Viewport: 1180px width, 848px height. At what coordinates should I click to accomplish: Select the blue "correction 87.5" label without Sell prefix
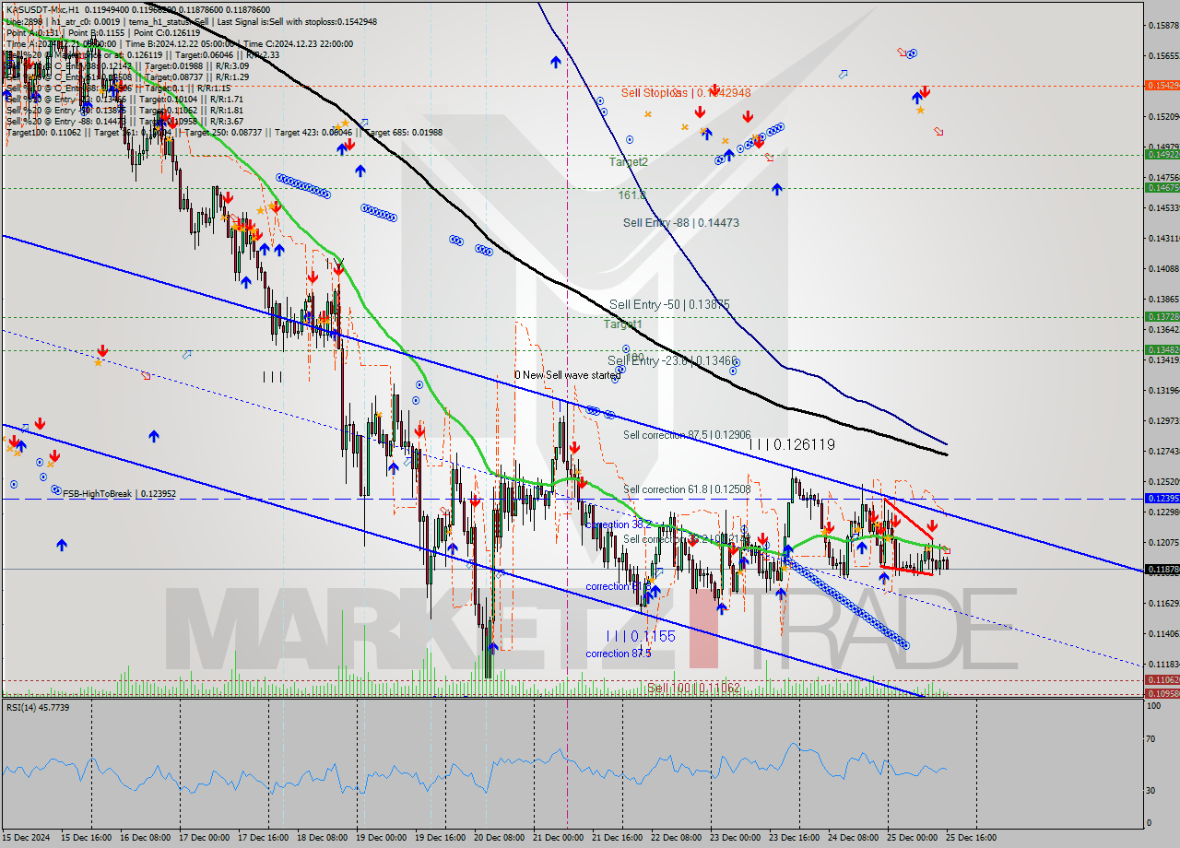click(618, 654)
